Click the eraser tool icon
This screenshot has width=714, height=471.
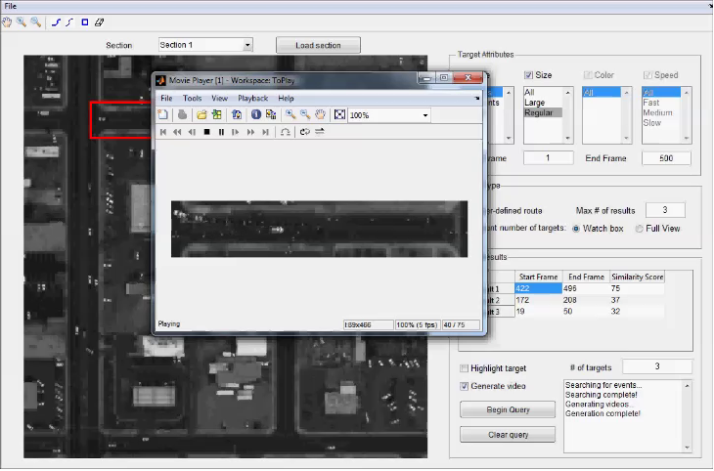[99, 21]
